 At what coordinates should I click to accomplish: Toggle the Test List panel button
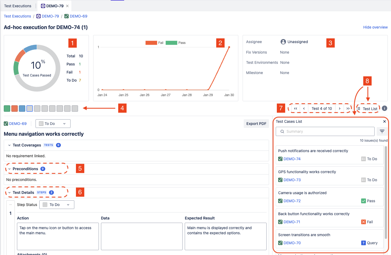367,109
